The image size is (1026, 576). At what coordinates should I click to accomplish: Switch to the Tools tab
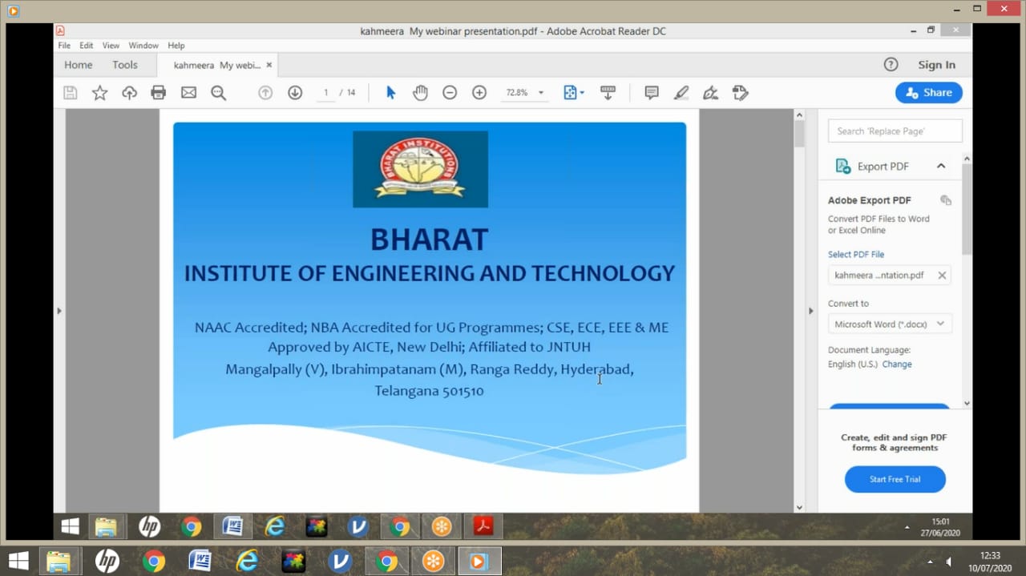[x=124, y=65]
